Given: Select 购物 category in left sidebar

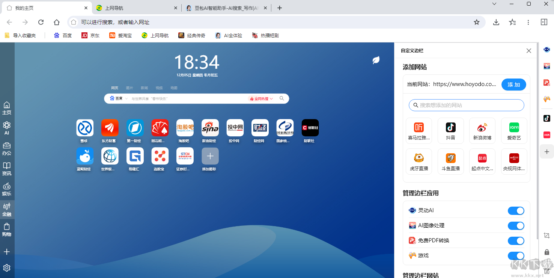Looking at the screenshot, I should [x=7, y=230].
